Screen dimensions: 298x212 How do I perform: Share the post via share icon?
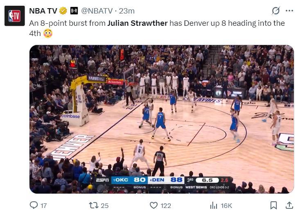pos(289,205)
